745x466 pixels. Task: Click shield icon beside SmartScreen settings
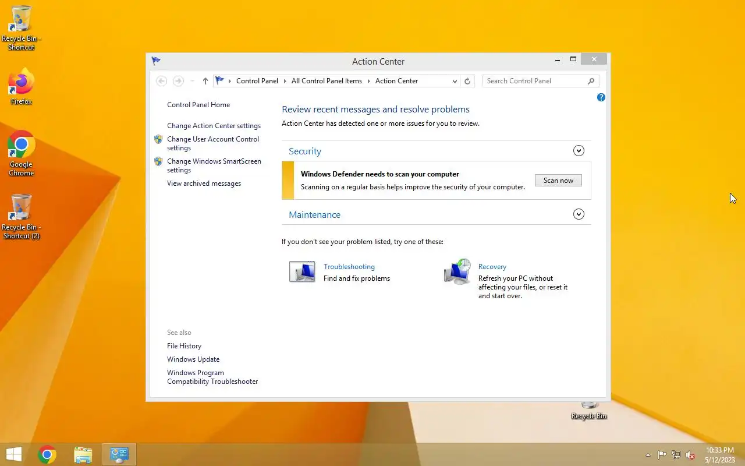pos(158,161)
